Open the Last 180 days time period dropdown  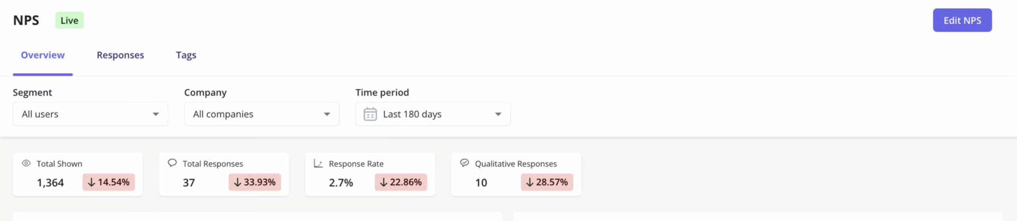(x=433, y=114)
